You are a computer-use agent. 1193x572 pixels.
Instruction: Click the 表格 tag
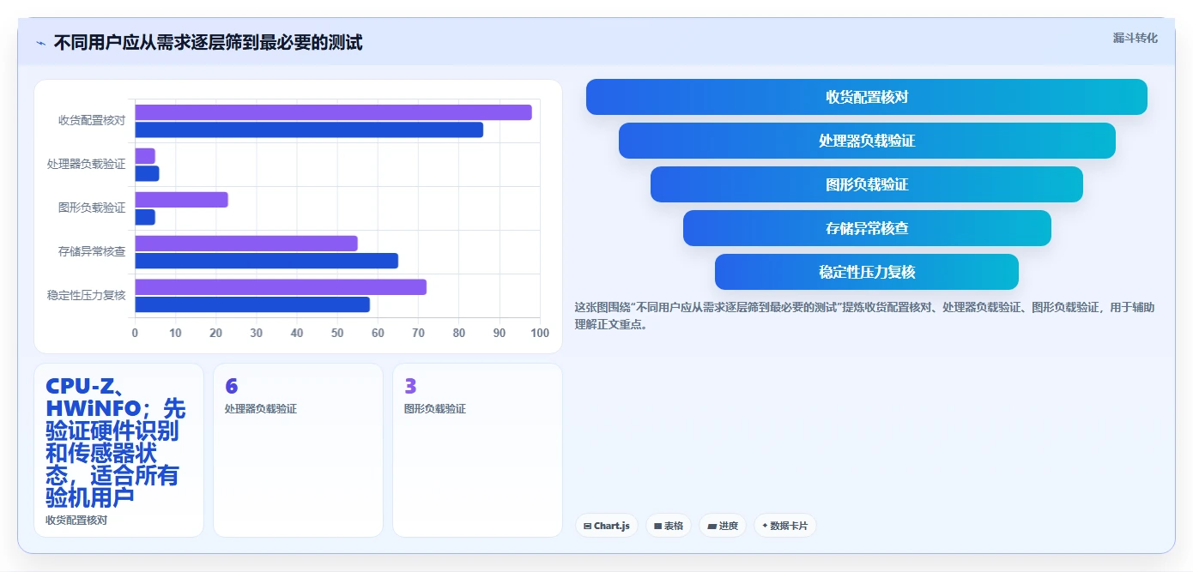(668, 526)
